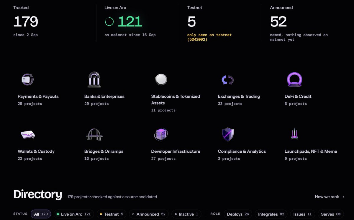Open DeFi & Credit category title
The width and height of the screenshot is (354, 220).
[298, 96]
